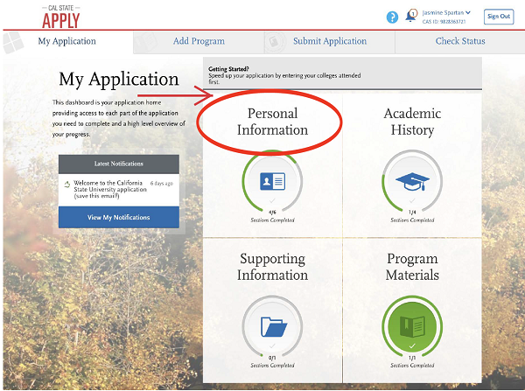
Task: Click the View My Notifications button
Action: pos(119,217)
